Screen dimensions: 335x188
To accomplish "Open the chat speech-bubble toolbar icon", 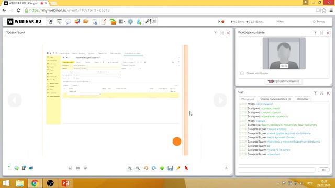I will 69,21.
